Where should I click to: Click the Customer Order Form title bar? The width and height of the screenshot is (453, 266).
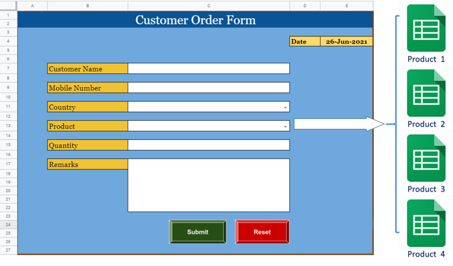[x=195, y=20]
